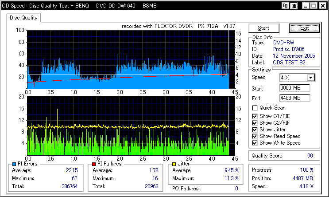Screen dimensions: 329x197
Task: Click PI Failures maximum 16
Action: 155,178
